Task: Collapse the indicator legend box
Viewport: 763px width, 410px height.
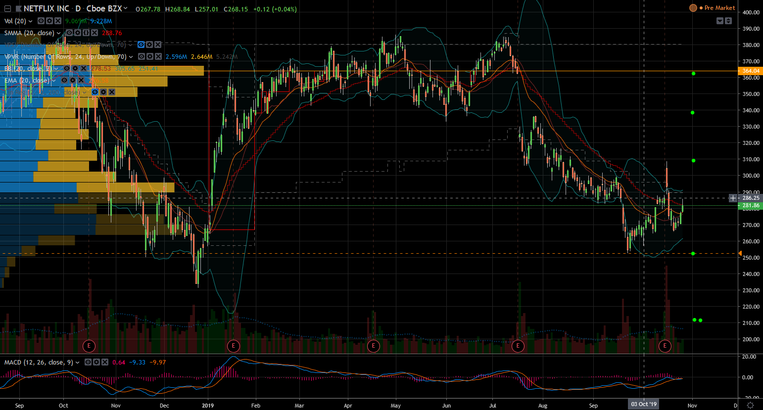Action: click(x=7, y=9)
